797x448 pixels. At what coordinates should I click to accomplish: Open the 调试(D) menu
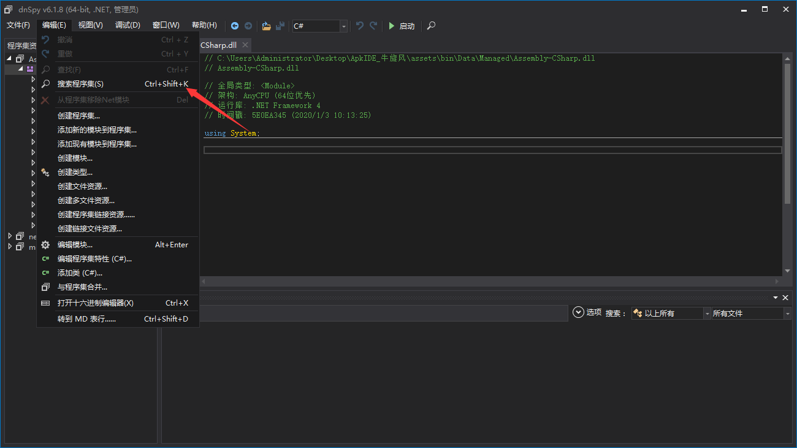click(x=128, y=25)
